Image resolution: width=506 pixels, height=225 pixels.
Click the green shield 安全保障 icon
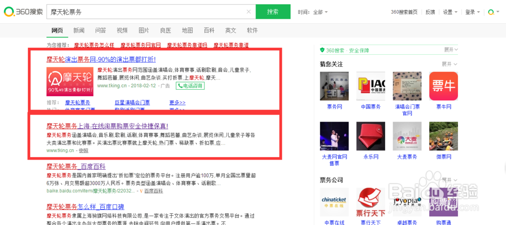(x=322, y=50)
